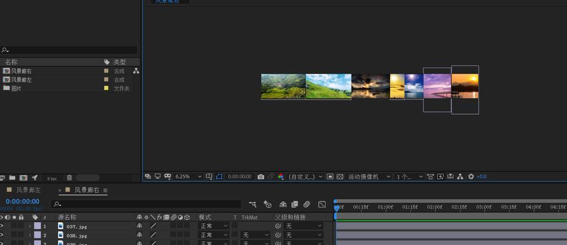
Task: Open blend mode dropdown for 037.jpg
Action: click(x=214, y=226)
